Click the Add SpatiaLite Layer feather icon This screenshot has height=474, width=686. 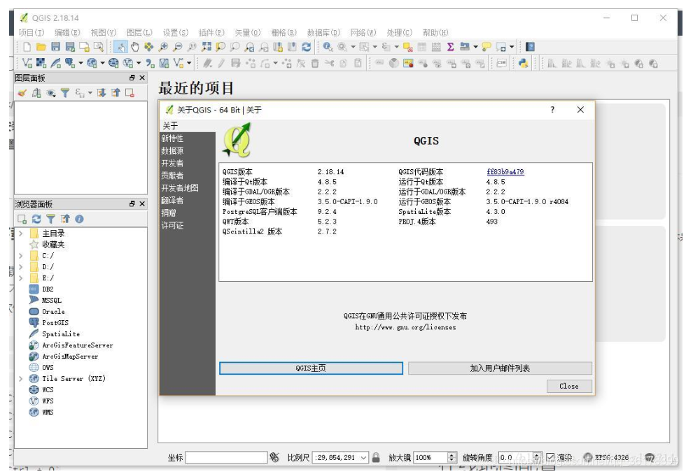[55, 64]
